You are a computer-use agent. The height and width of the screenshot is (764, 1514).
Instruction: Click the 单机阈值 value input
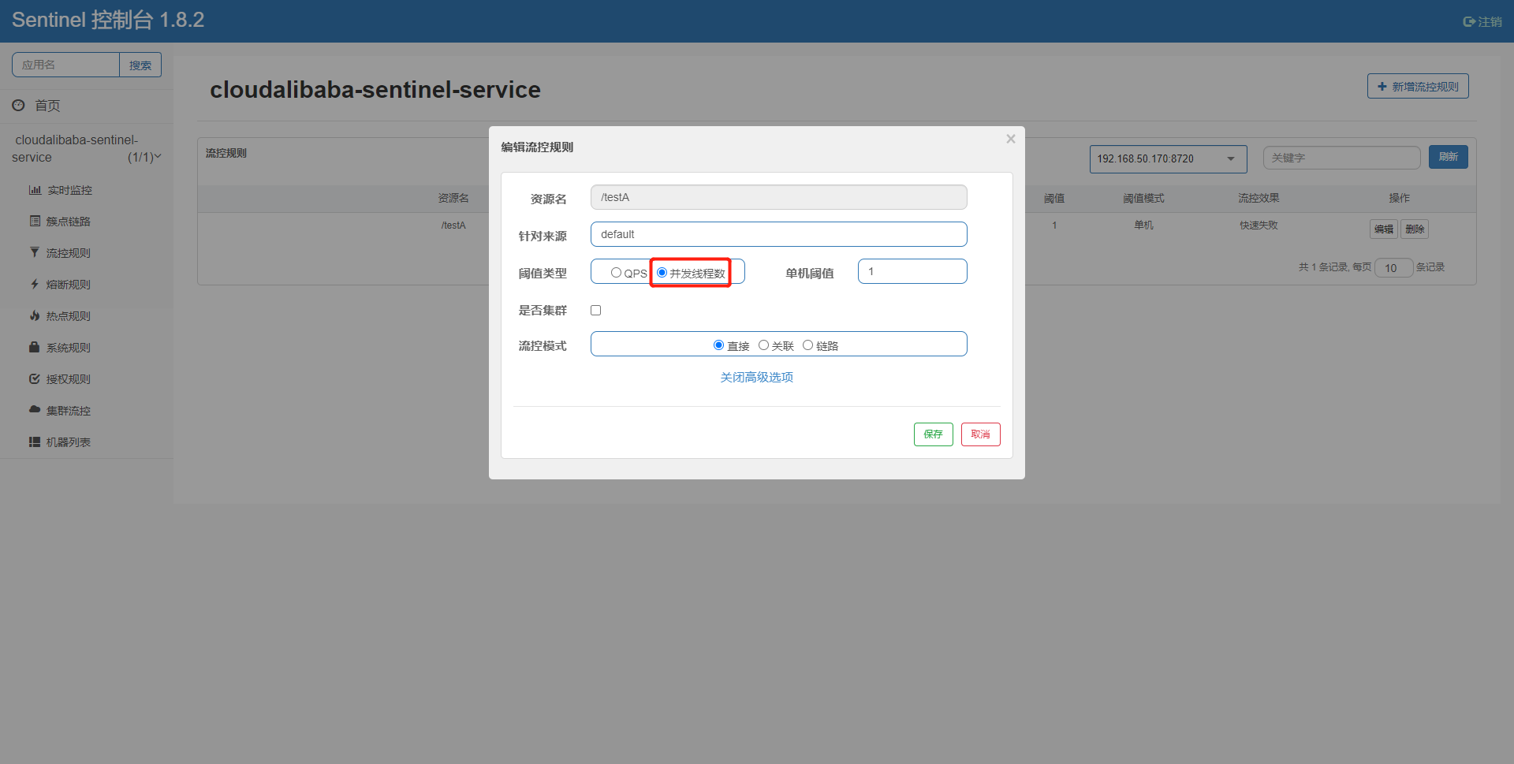[x=912, y=271]
